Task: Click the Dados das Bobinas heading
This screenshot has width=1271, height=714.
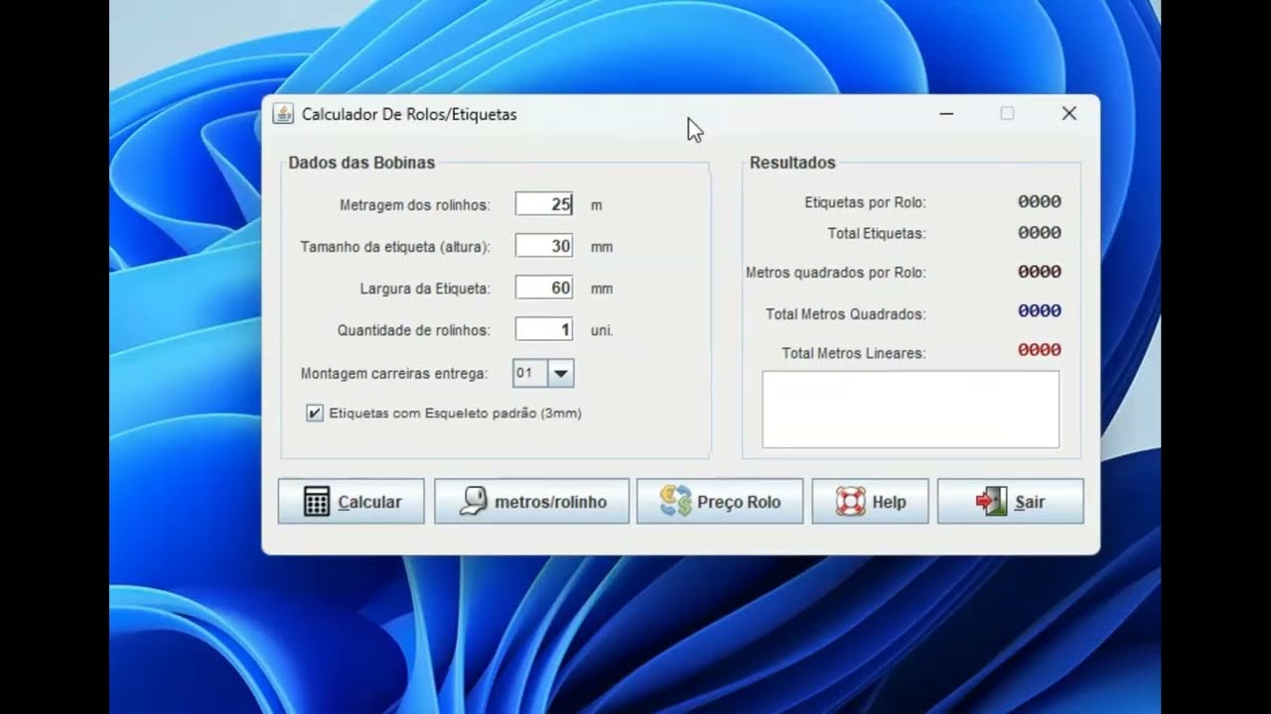Action: (361, 163)
